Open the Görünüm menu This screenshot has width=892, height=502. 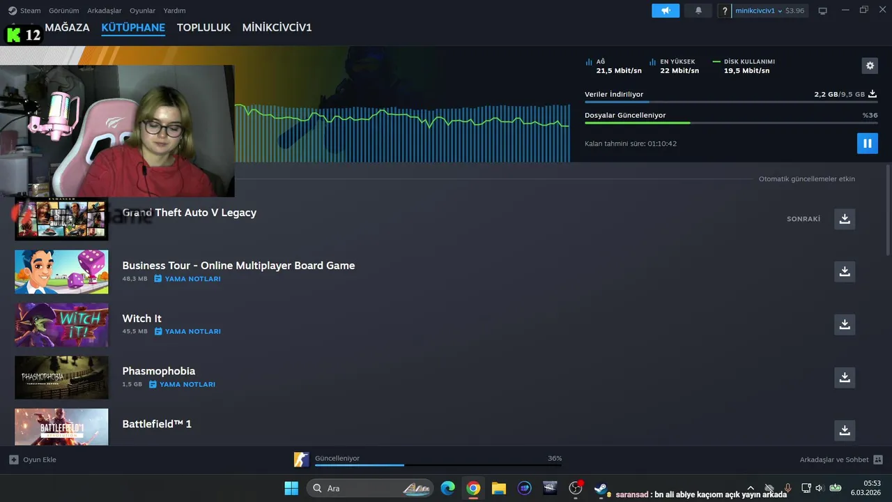[x=63, y=10]
